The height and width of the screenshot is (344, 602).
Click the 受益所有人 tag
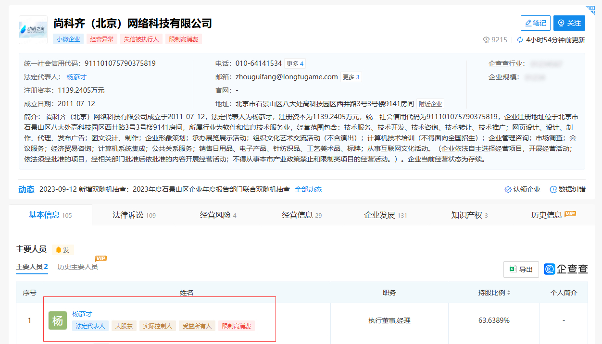point(197,326)
